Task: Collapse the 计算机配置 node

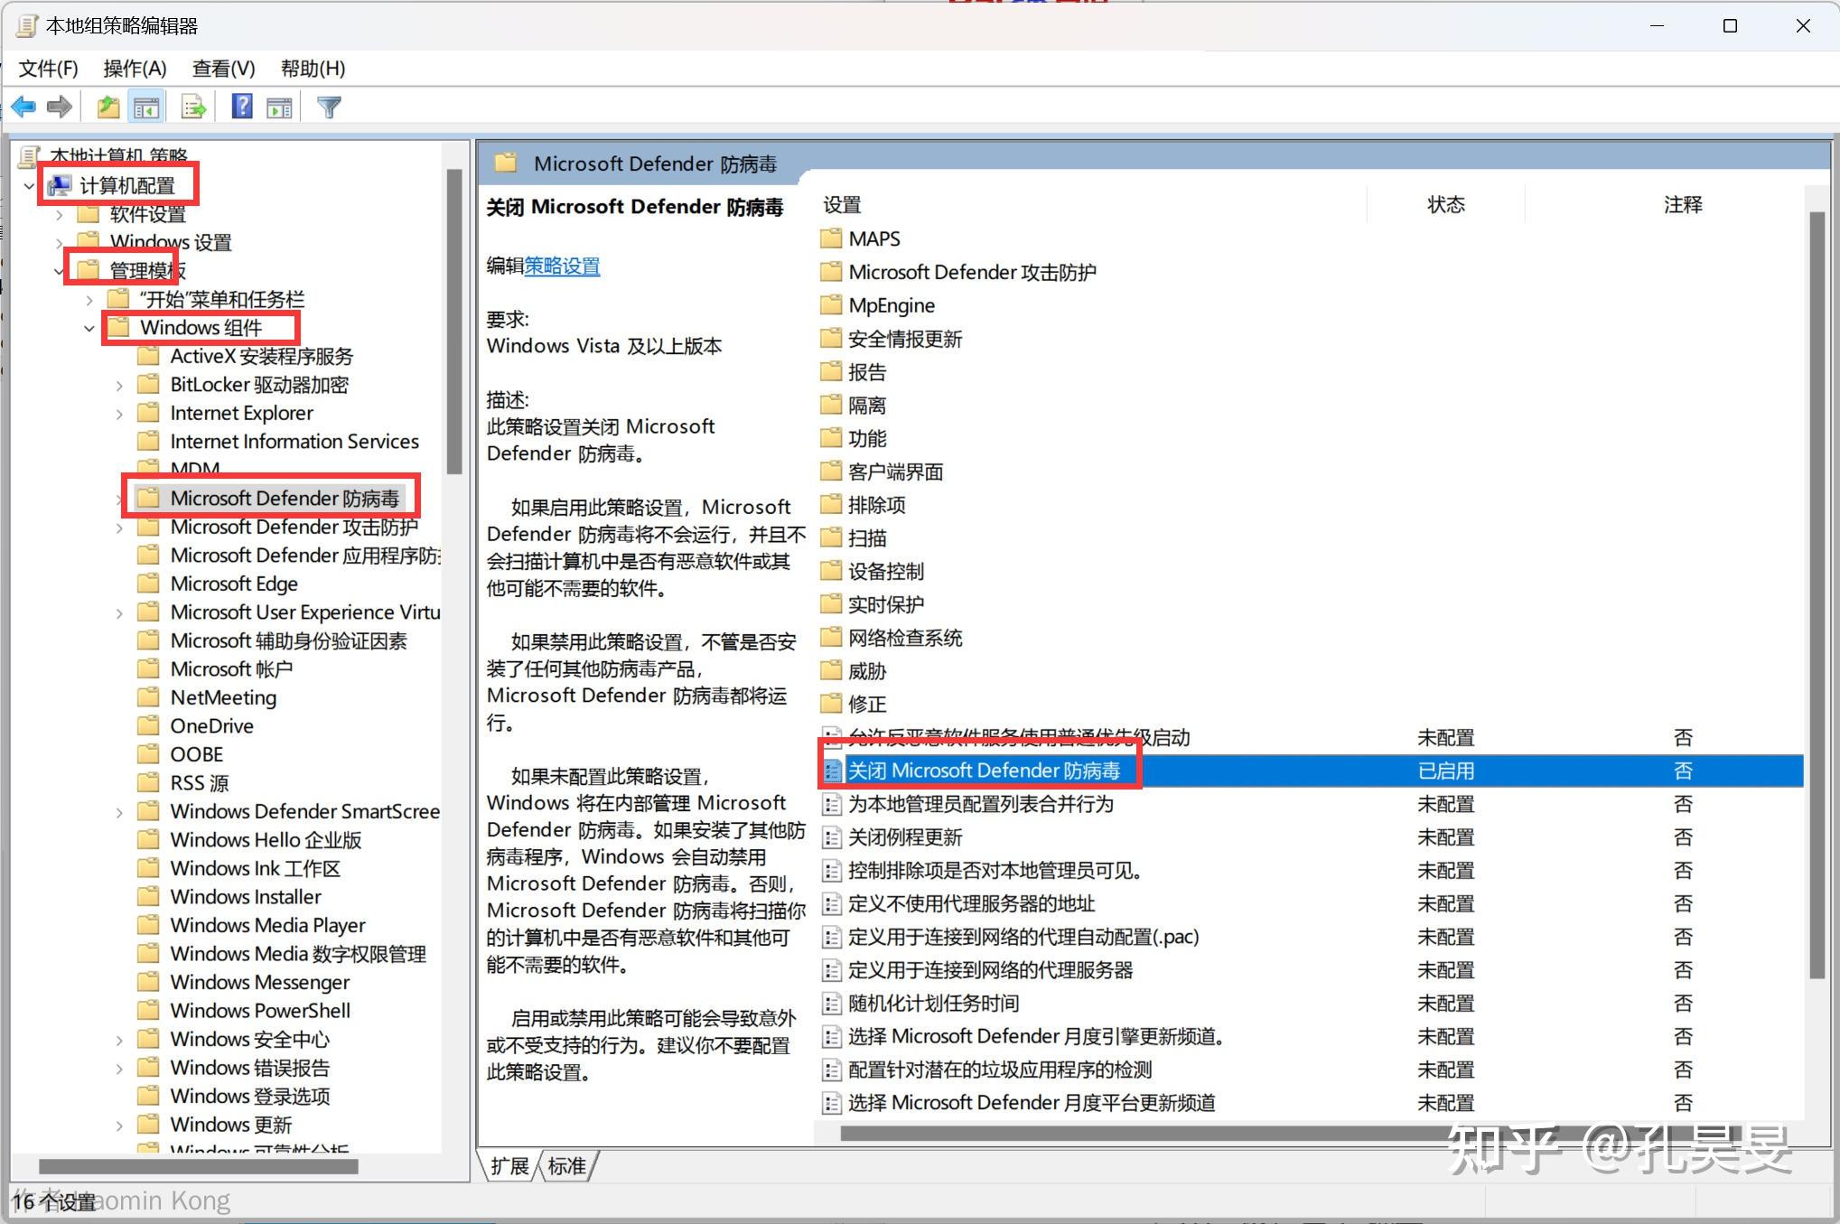Action: pyautogui.click(x=29, y=186)
